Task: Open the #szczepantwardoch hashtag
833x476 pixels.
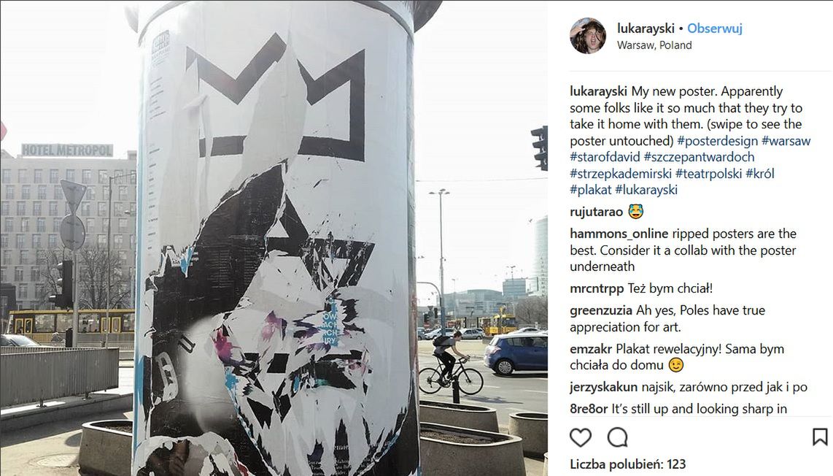Action: 699,157
